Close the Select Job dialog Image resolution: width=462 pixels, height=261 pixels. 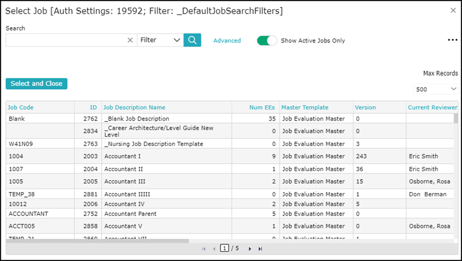[453, 10]
